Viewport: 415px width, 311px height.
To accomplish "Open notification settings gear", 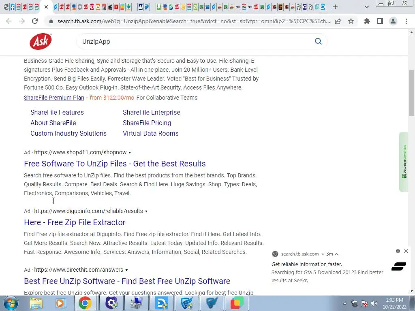I will click(x=398, y=251).
